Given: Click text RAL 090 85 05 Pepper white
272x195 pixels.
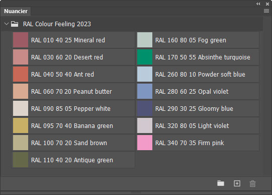Looking at the screenshot, I should 71,109.
